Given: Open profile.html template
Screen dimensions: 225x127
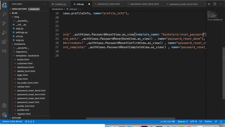Looking at the screenshot, I should (23, 110).
